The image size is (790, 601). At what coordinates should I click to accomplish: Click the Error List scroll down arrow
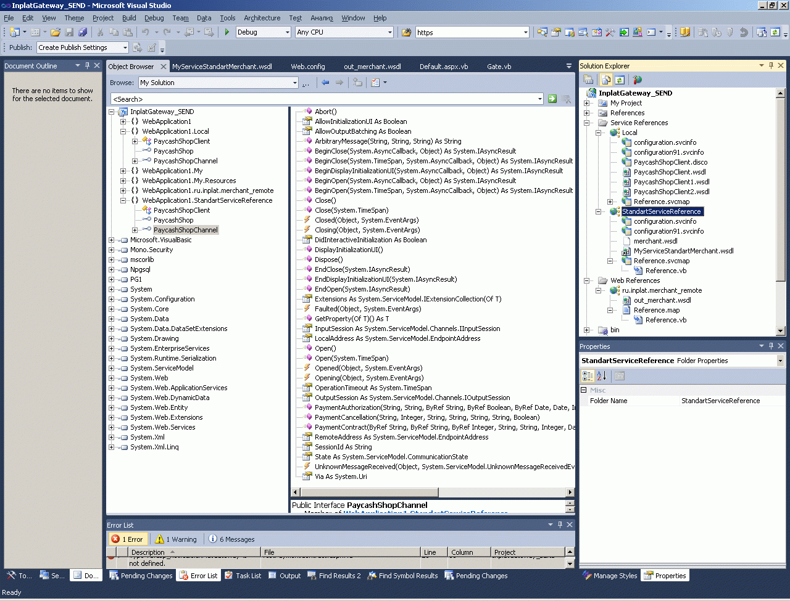570,563
